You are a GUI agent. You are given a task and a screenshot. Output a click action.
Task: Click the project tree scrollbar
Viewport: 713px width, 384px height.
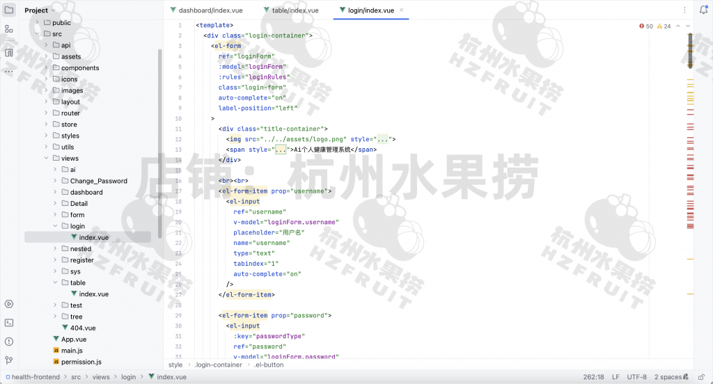(159, 143)
